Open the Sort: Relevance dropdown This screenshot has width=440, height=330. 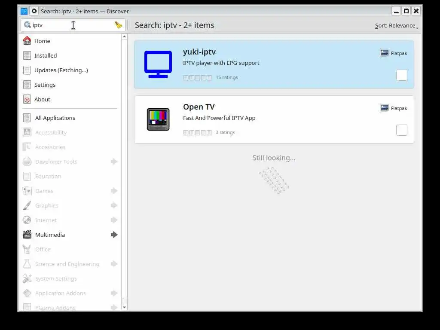point(396,25)
